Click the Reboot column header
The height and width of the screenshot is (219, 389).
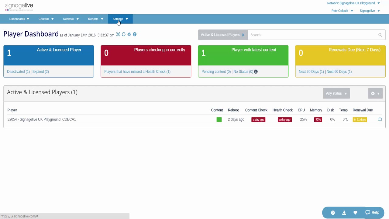point(233,110)
